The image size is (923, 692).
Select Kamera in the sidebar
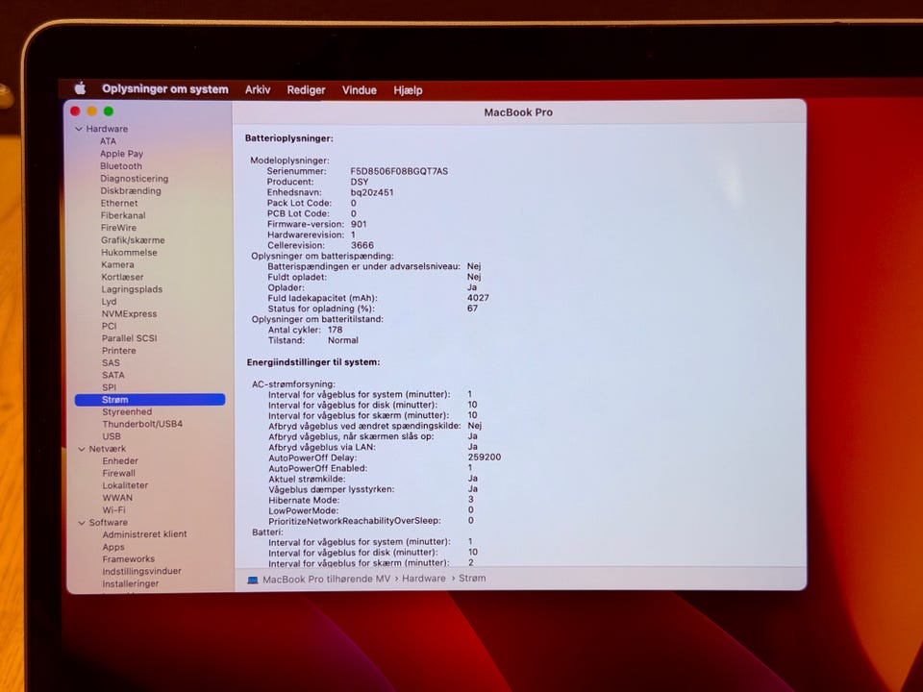[x=117, y=265]
